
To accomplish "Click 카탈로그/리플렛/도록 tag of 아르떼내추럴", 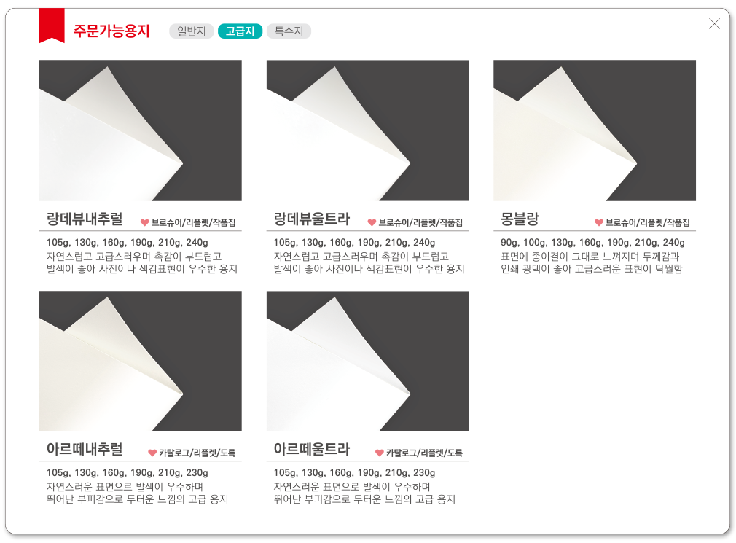I will coord(197,453).
